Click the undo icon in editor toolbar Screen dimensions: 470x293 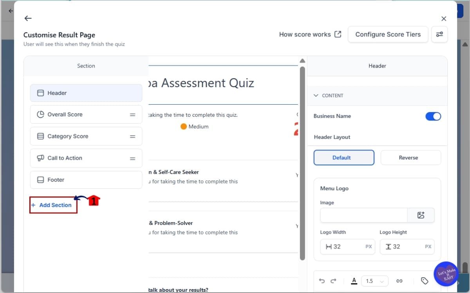[x=322, y=281]
